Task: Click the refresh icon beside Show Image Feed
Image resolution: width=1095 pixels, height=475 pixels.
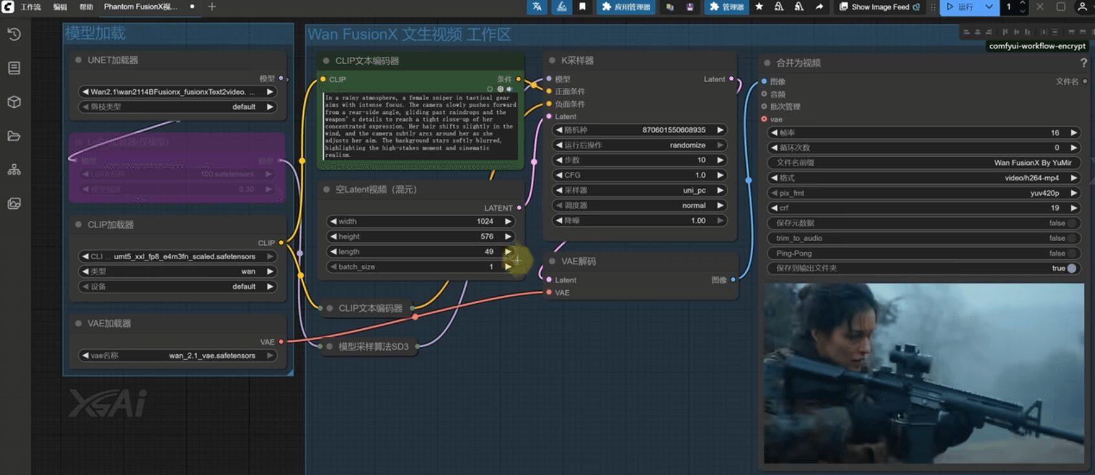Action: click(916, 6)
